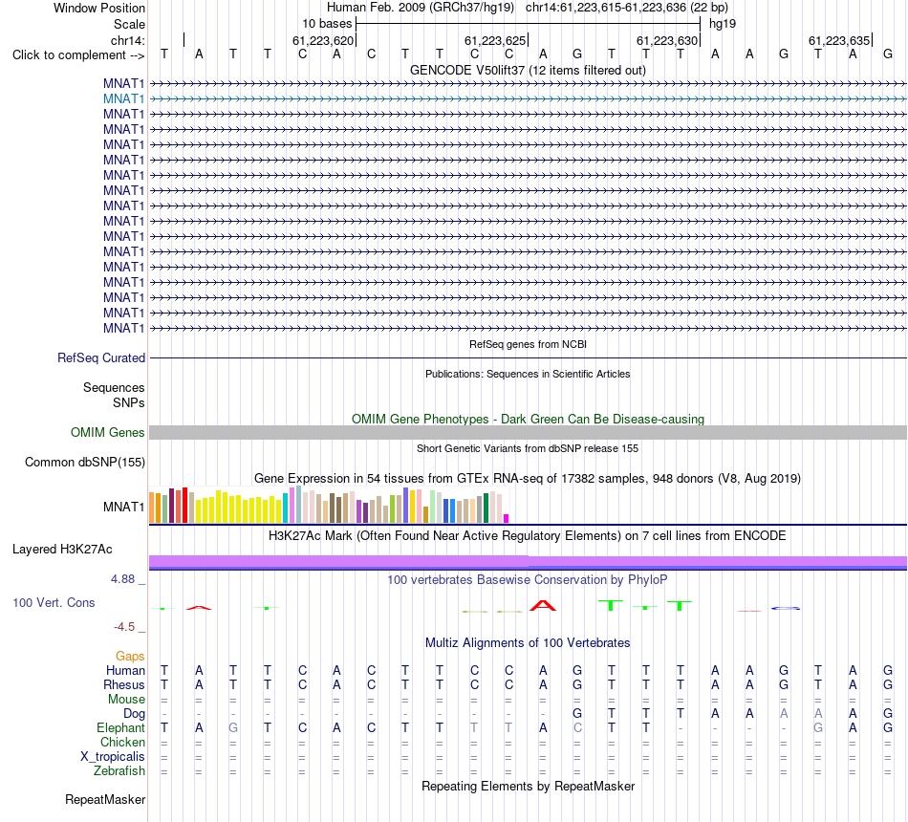The width and height of the screenshot is (908, 822).
Task: Click the 'Chicken' alignment row label
Action: (122, 742)
